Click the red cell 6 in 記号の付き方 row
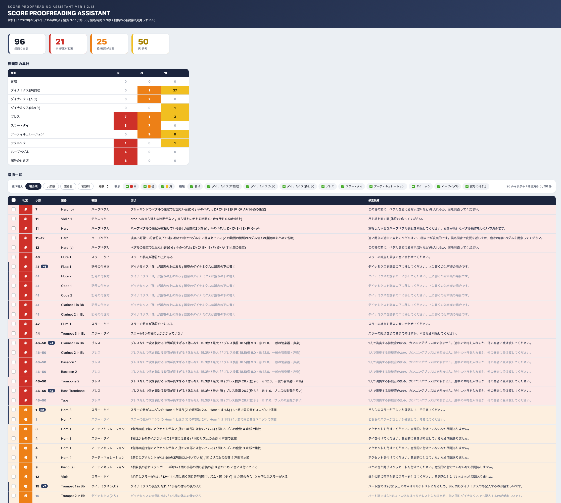Viewport: 561px width, 503px height. pos(125,161)
